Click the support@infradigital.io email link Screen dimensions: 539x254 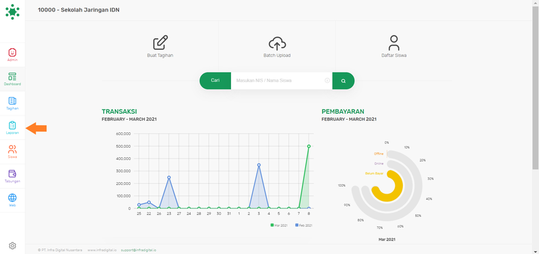tap(139, 250)
